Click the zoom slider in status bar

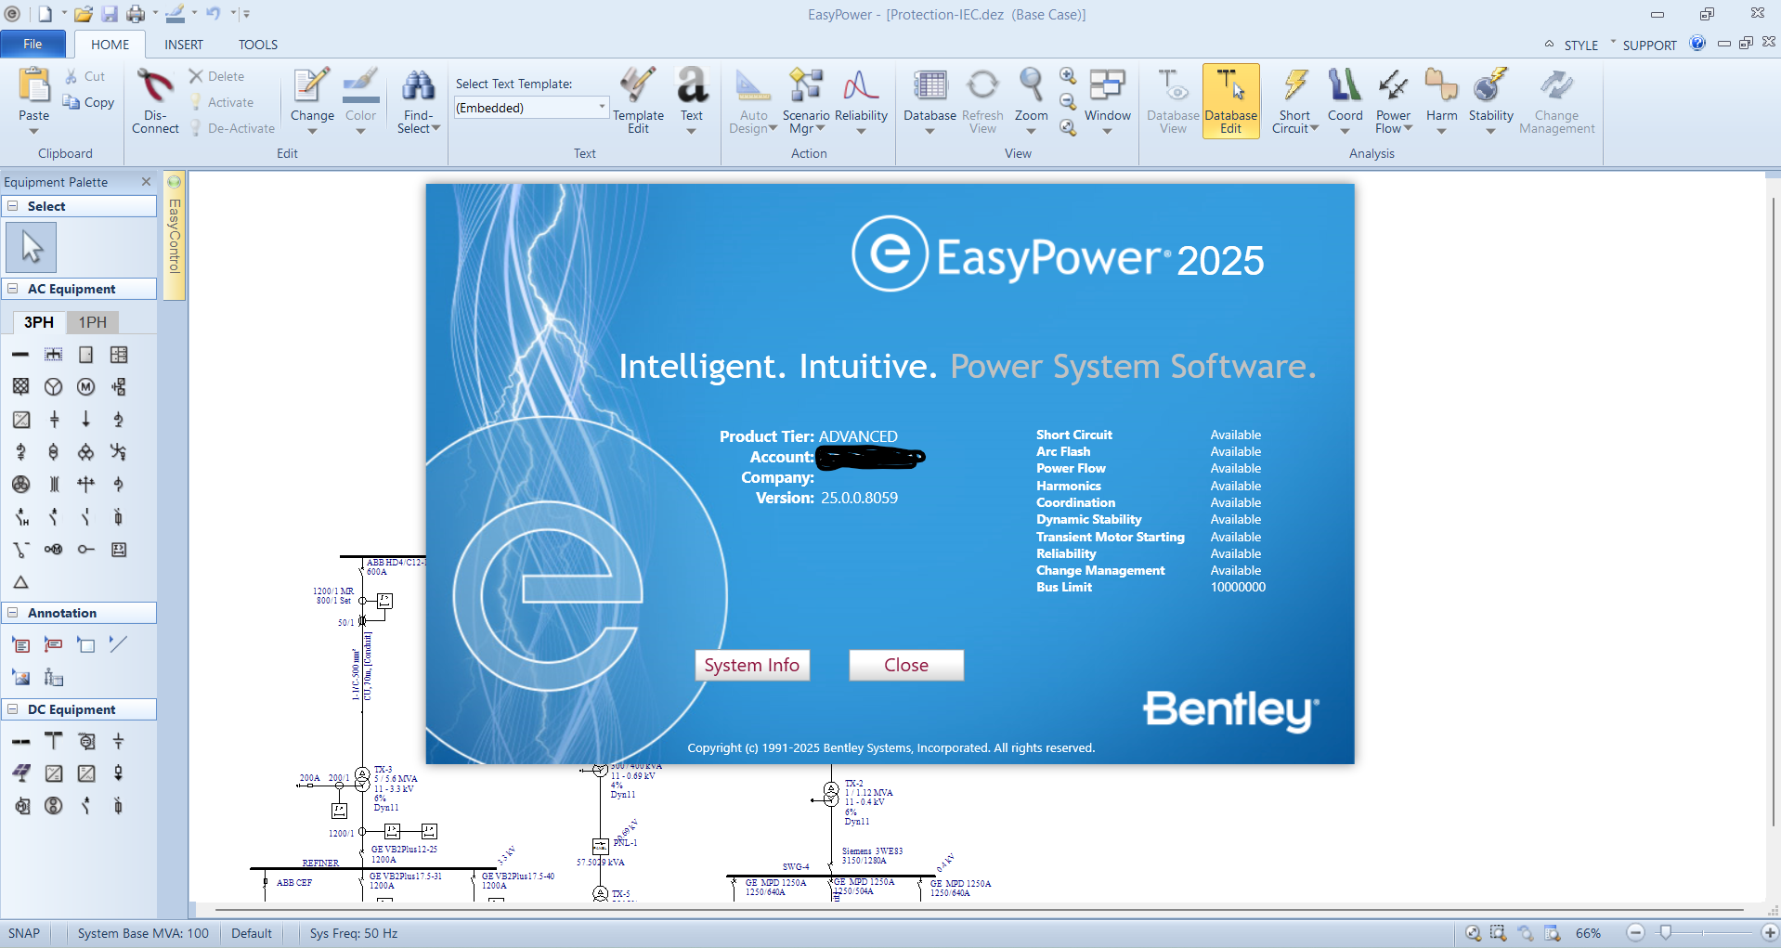[x=1666, y=932]
